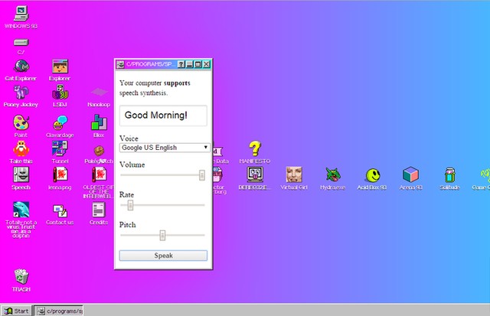The image size is (490, 316).
Task: Launch the Tunnel desktop icon
Action: click(x=60, y=148)
